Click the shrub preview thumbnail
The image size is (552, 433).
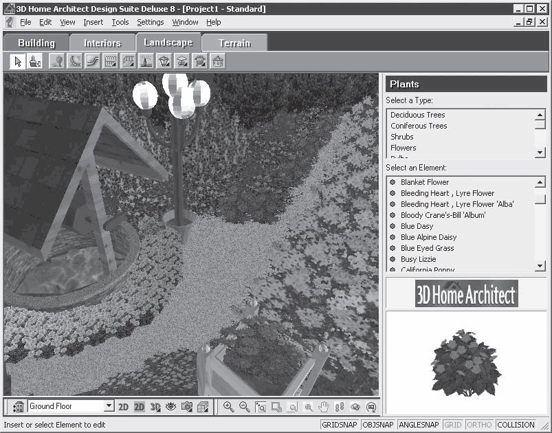(x=466, y=362)
